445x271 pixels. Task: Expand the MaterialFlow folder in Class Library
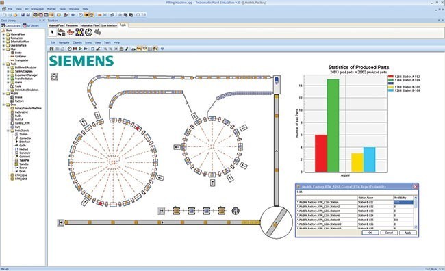pyautogui.click(x=3, y=34)
